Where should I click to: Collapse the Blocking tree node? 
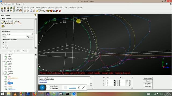(3, 61)
